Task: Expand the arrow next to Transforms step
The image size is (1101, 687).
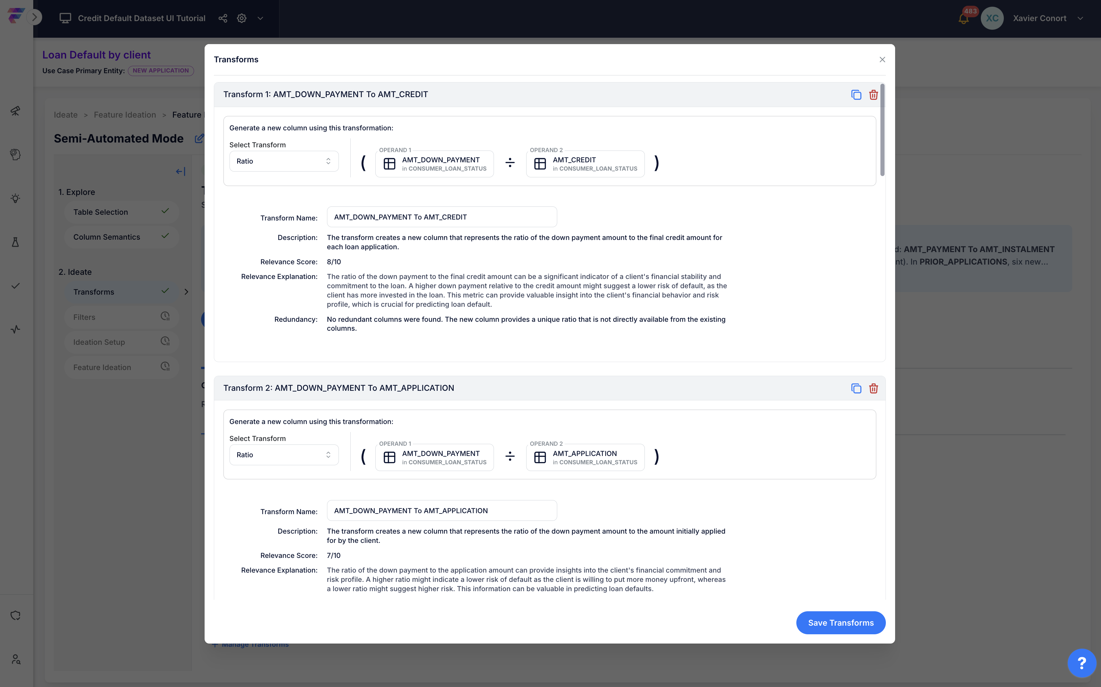Action: (x=186, y=292)
